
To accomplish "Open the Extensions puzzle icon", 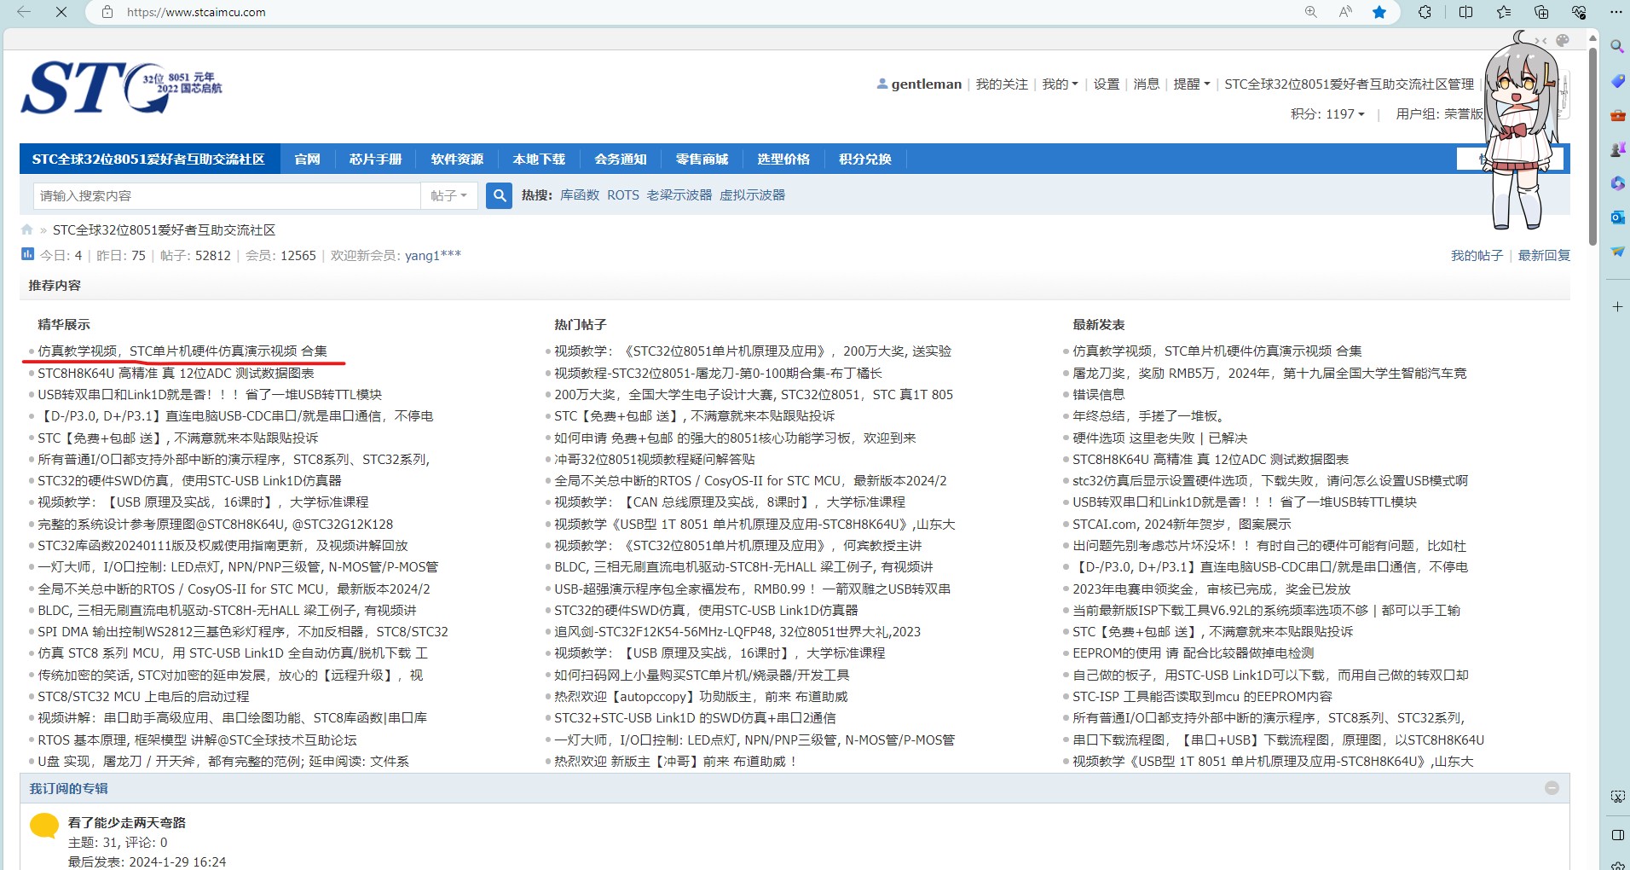I will click(x=1425, y=12).
